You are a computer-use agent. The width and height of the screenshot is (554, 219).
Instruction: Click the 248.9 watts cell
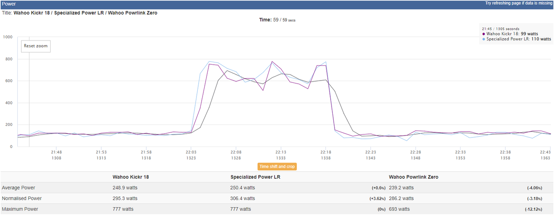[x=125, y=188]
